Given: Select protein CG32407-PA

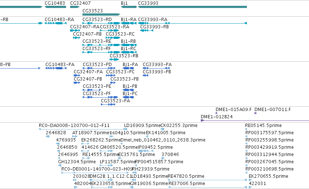Looking at the screenshot, I should pyautogui.click(x=77, y=75).
